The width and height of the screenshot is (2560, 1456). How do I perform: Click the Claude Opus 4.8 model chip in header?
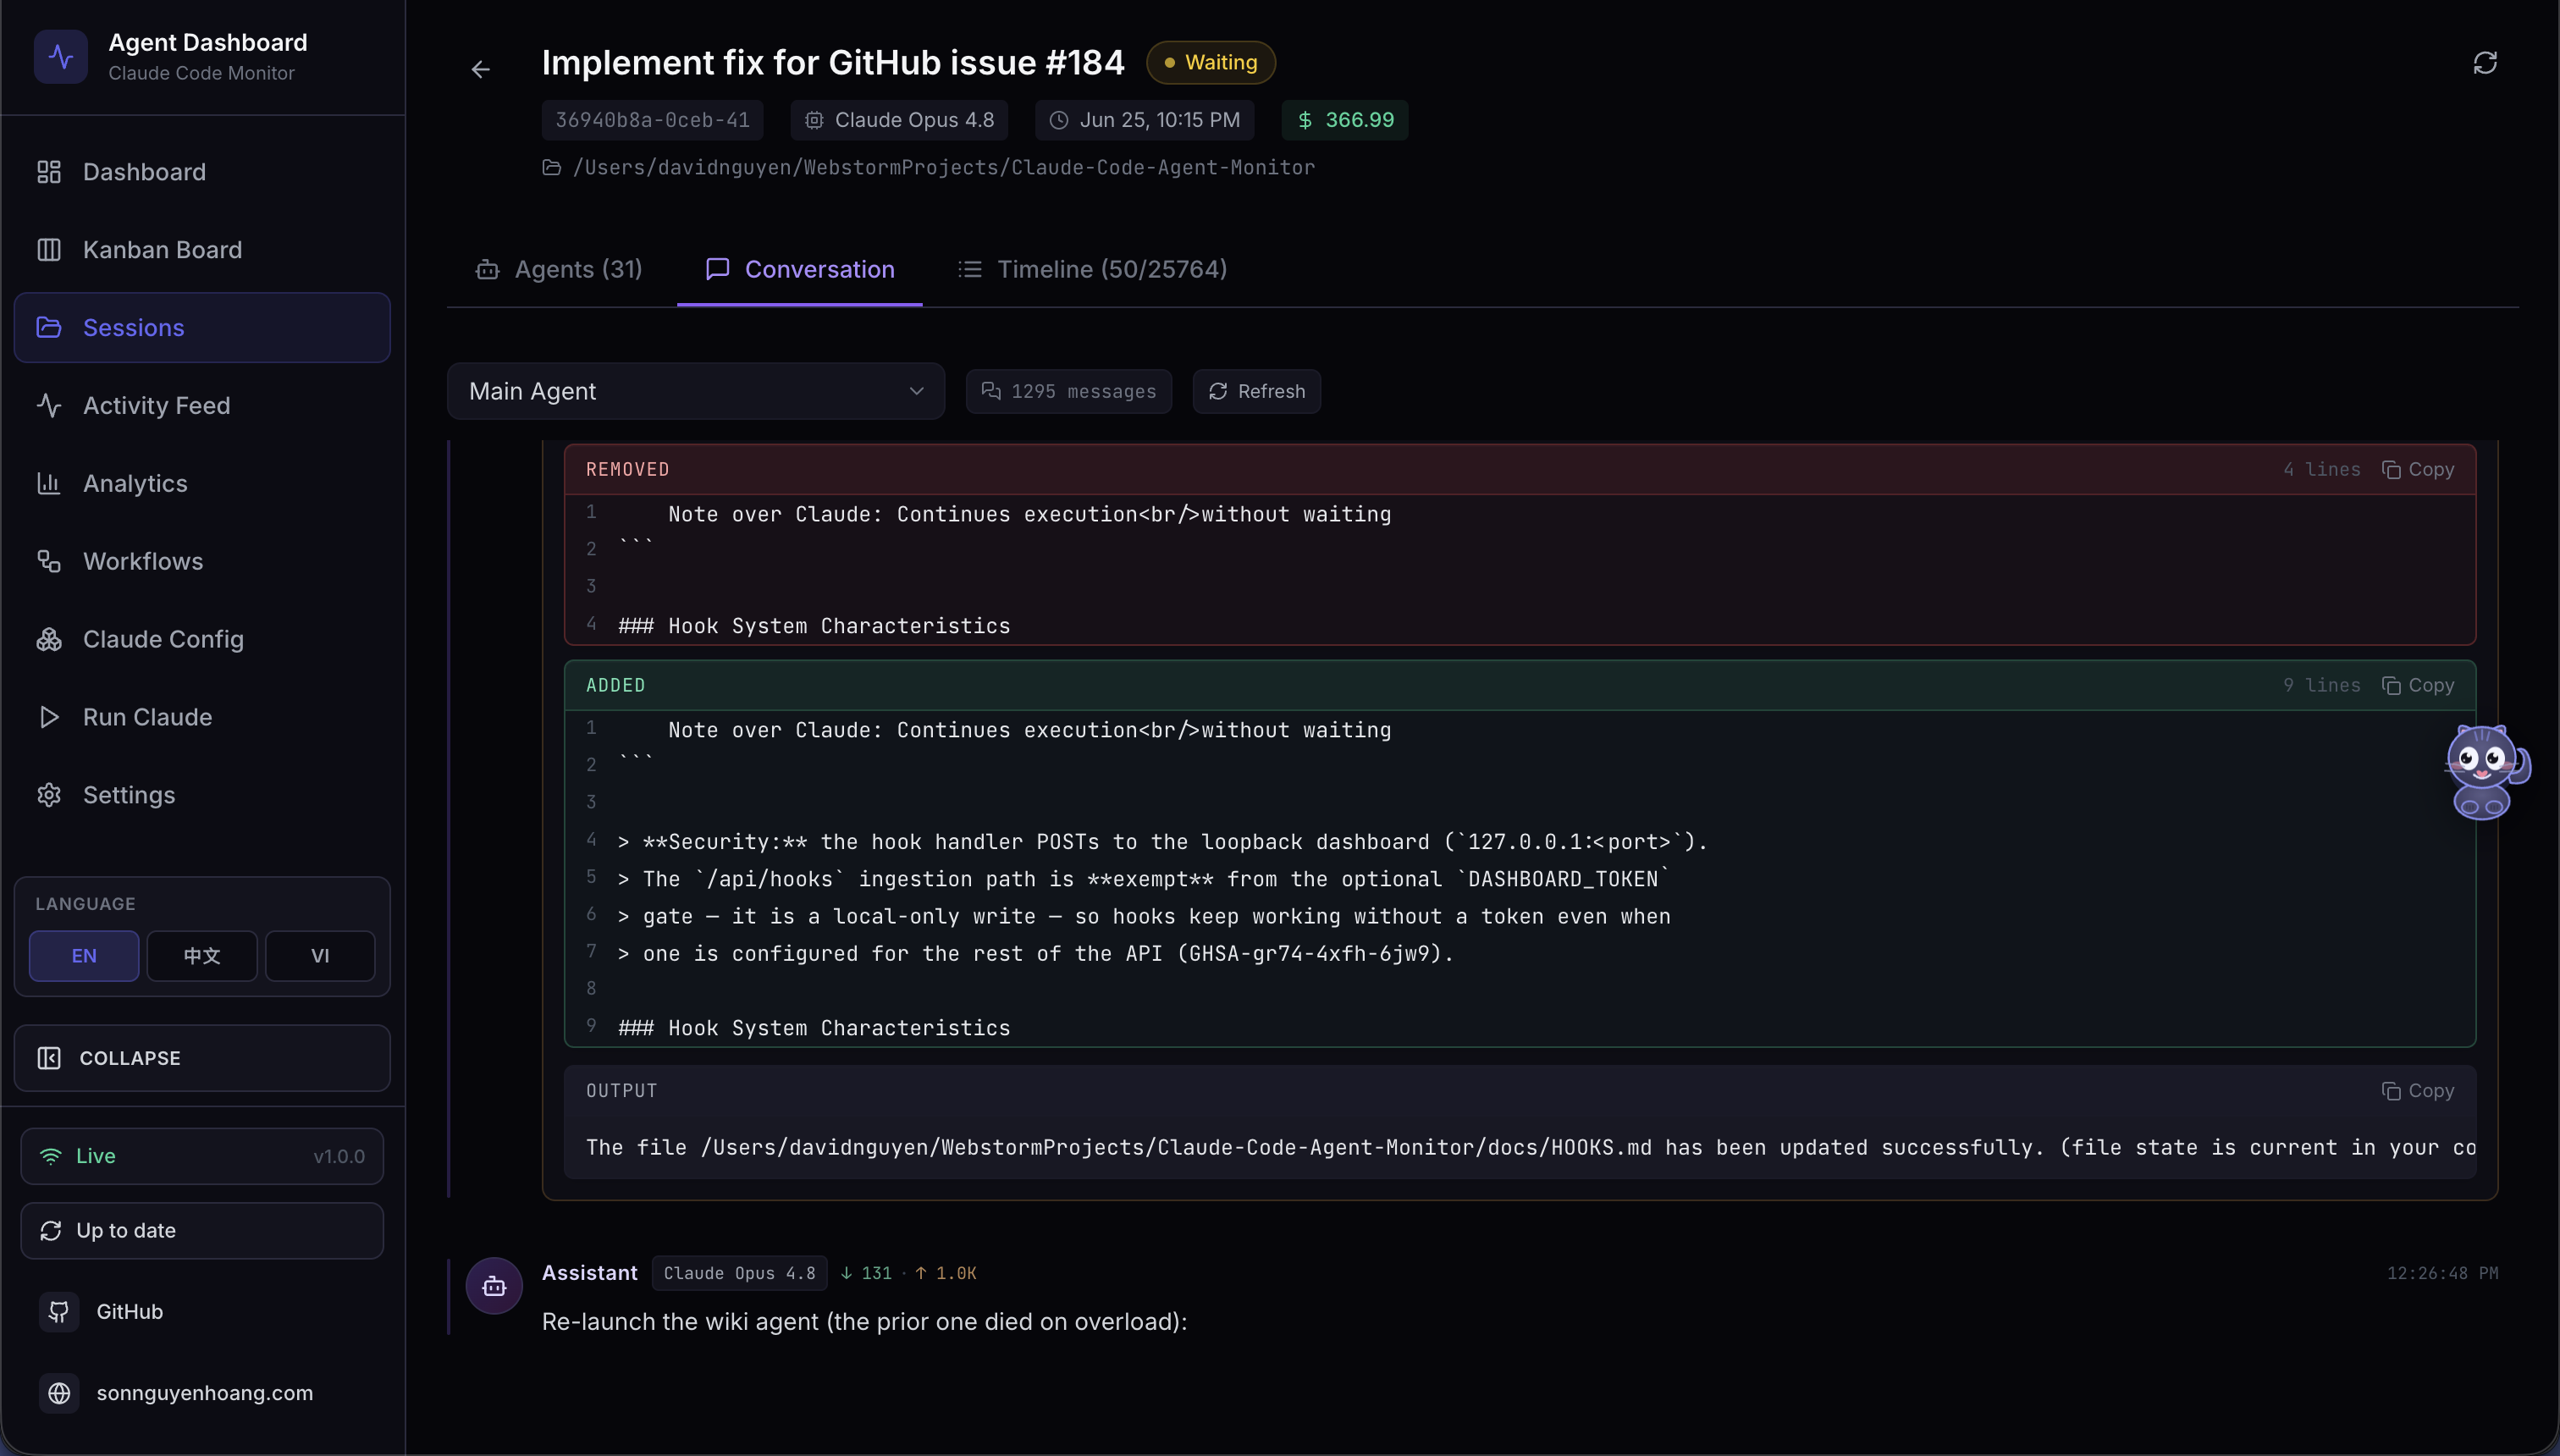pos(900,121)
